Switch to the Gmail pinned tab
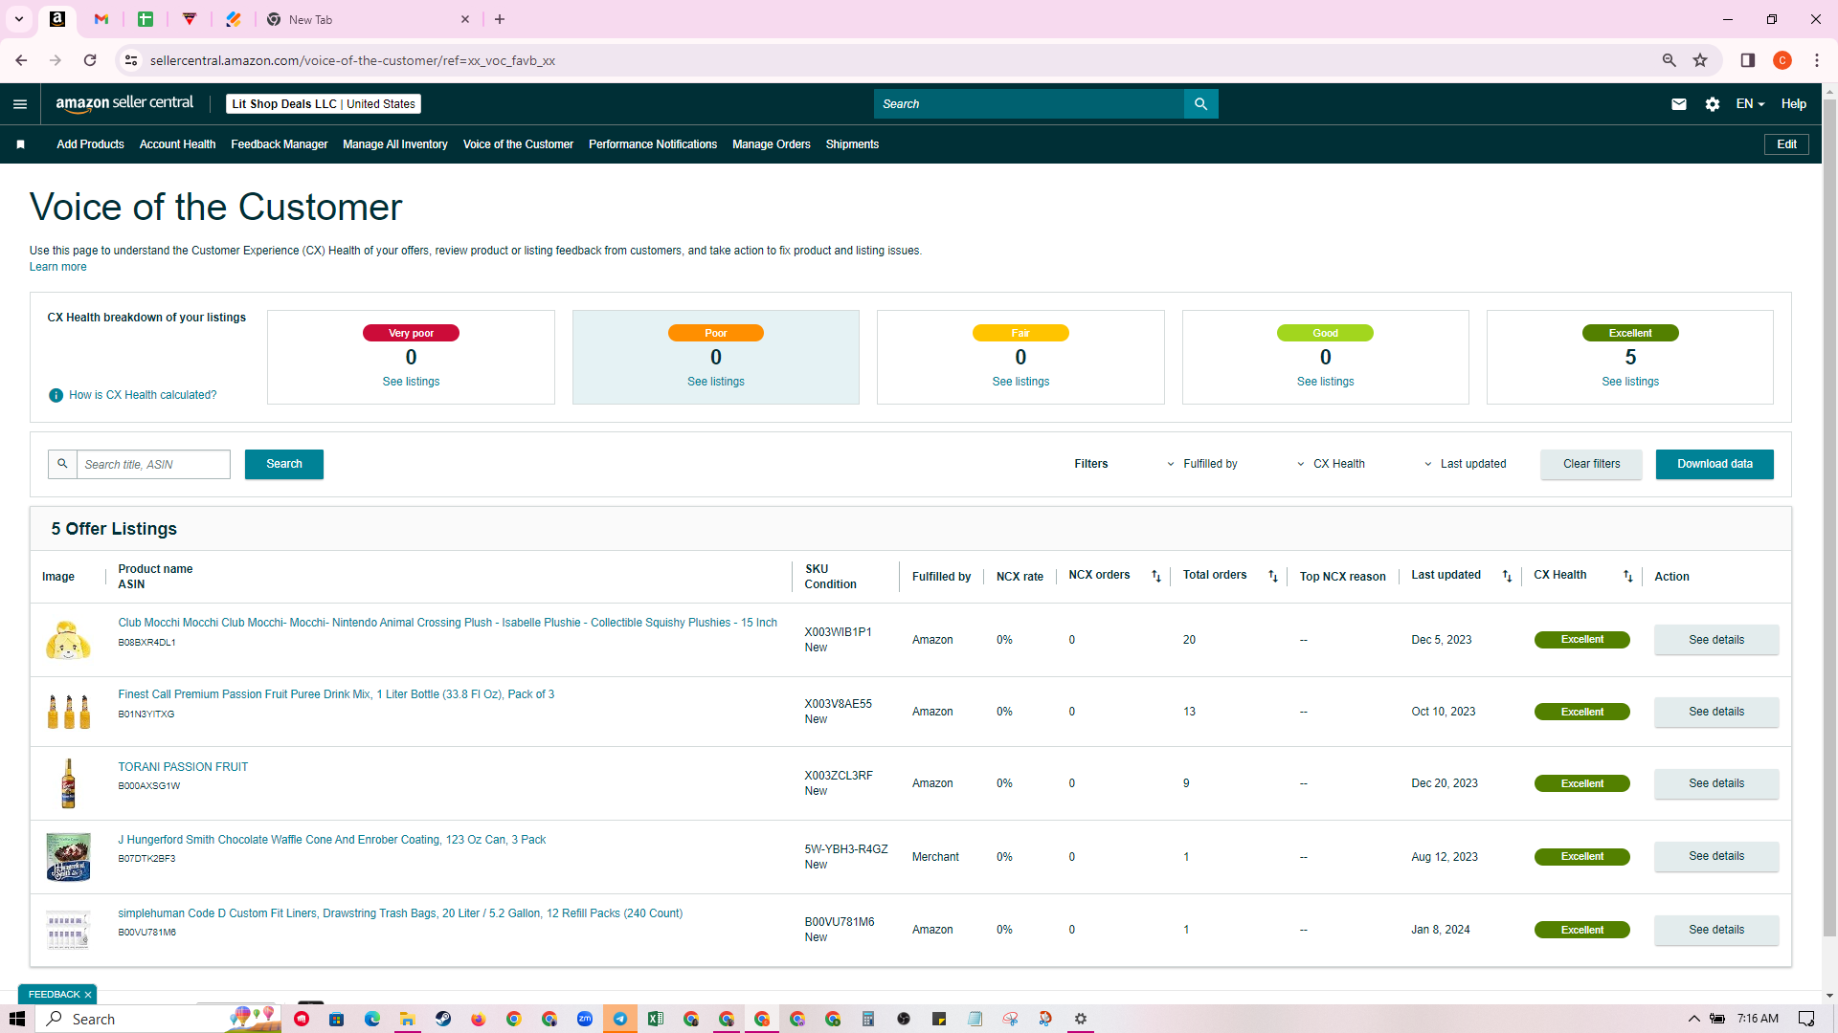1838x1033 pixels. point(101,19)
